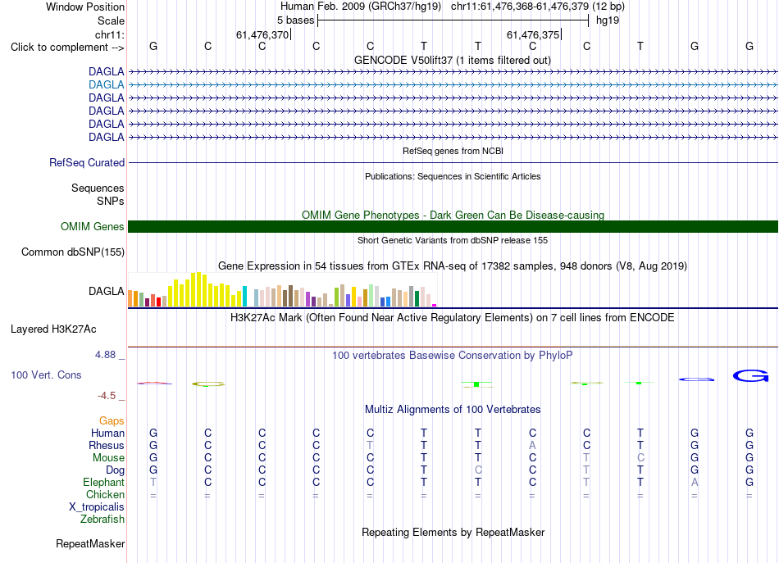
Task: Click the position marker 61,476,375
Action: tap(533, 34)
